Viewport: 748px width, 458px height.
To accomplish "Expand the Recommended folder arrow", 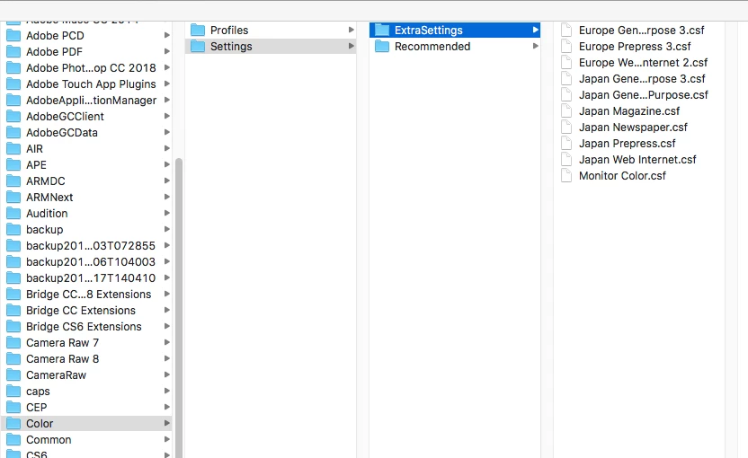I will [x=535, y=46].
